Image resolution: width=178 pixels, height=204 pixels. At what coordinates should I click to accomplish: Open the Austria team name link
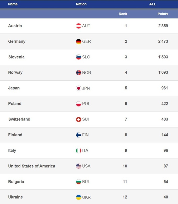15,26
